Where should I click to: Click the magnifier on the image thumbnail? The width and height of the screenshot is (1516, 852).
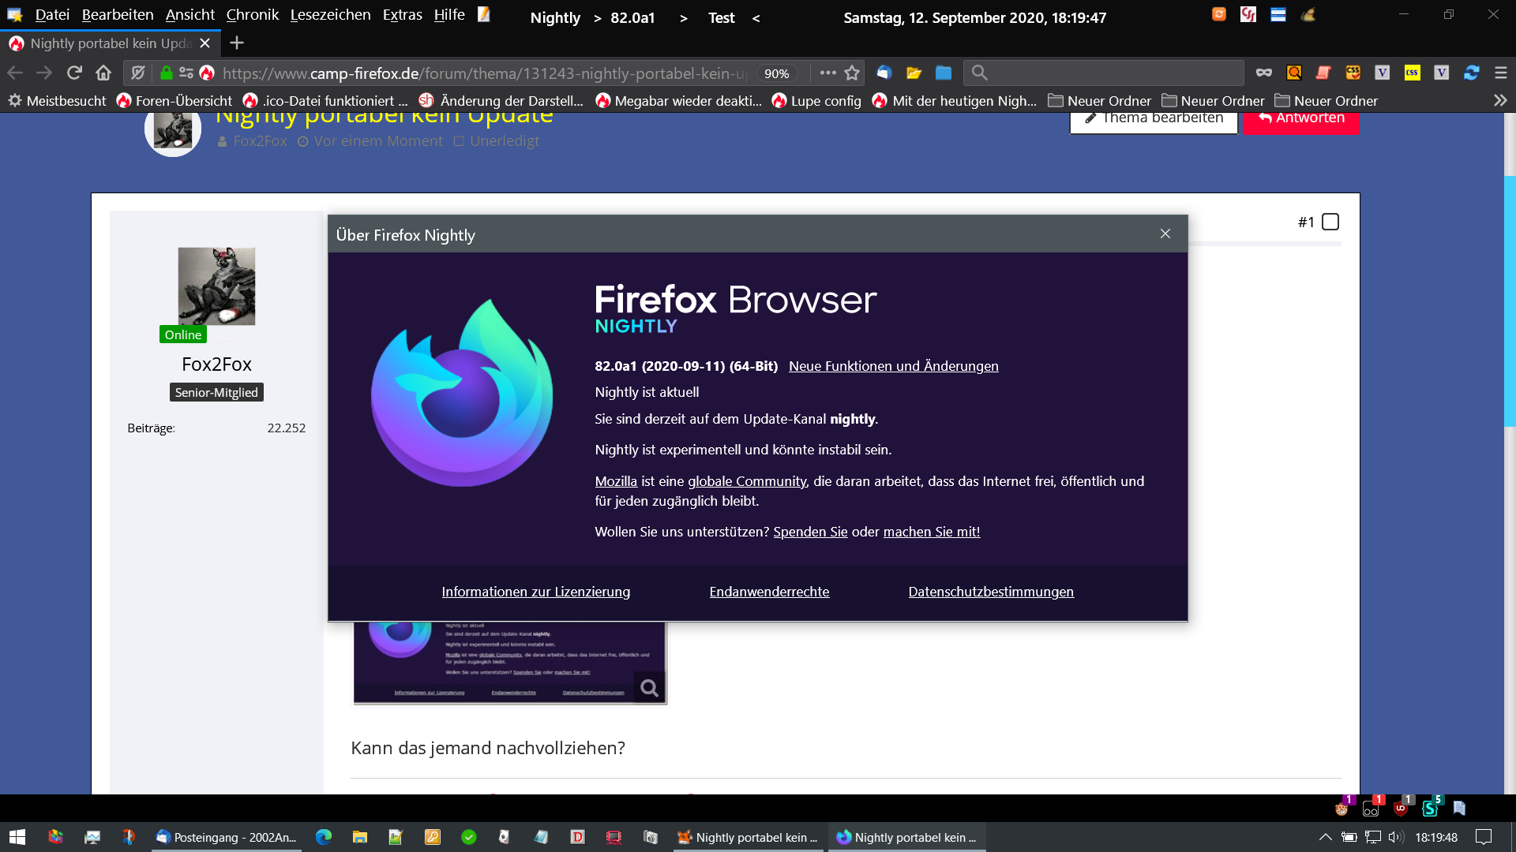[649, 688]
